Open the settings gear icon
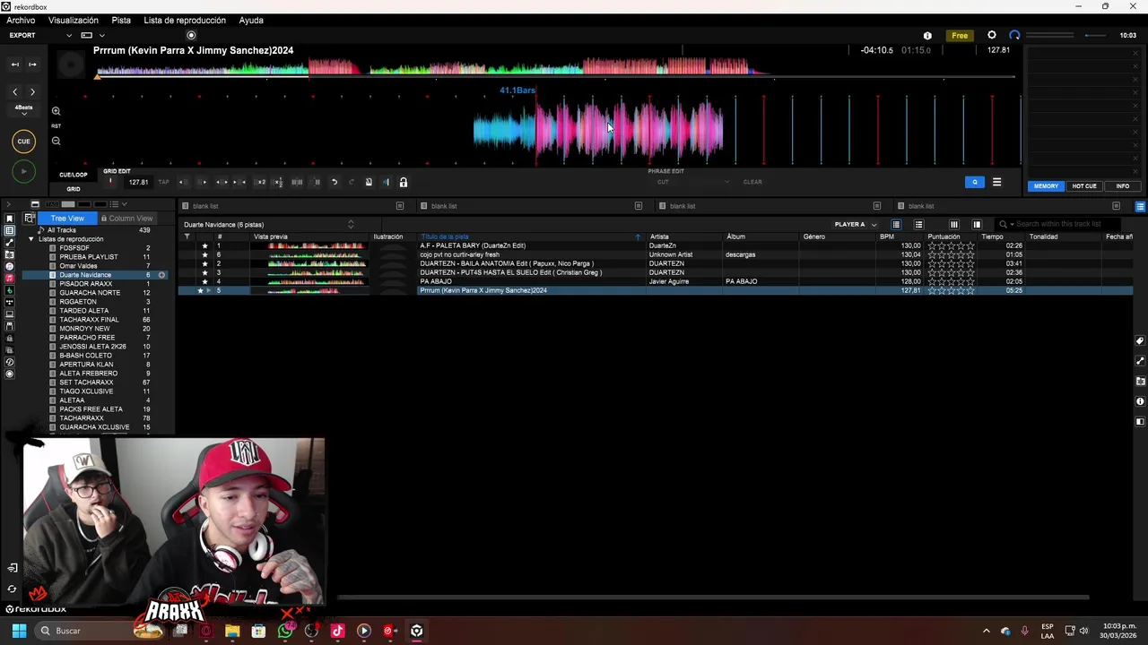Screen dimensions: 1148x645 coord(991,35)
